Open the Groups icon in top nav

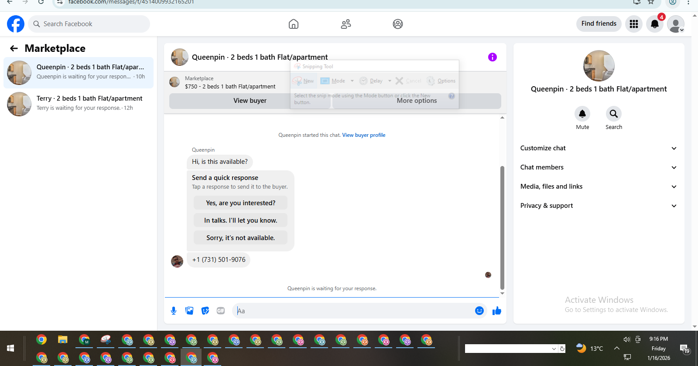pyautogui.click(x=398, y=24)
